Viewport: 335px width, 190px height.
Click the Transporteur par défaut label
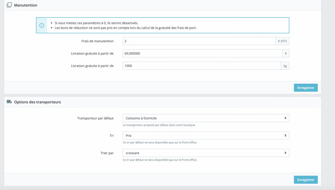95,118
